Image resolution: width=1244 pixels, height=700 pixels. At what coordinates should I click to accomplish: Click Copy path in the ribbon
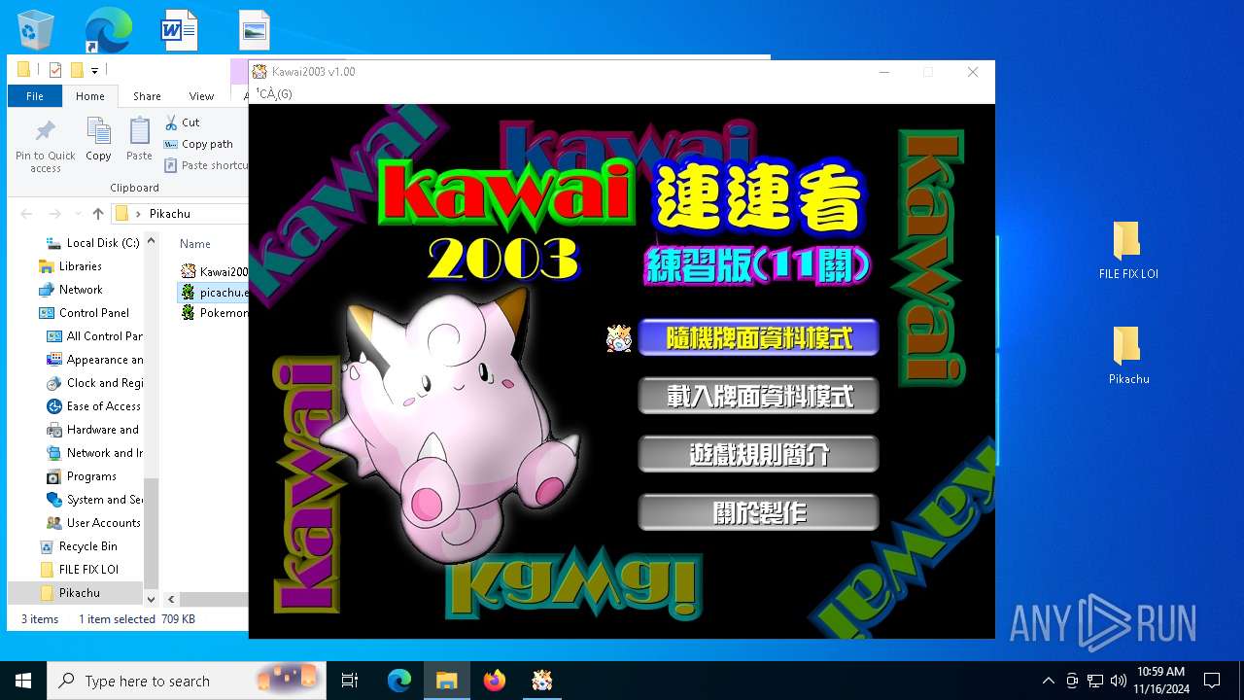pos(199,144)
